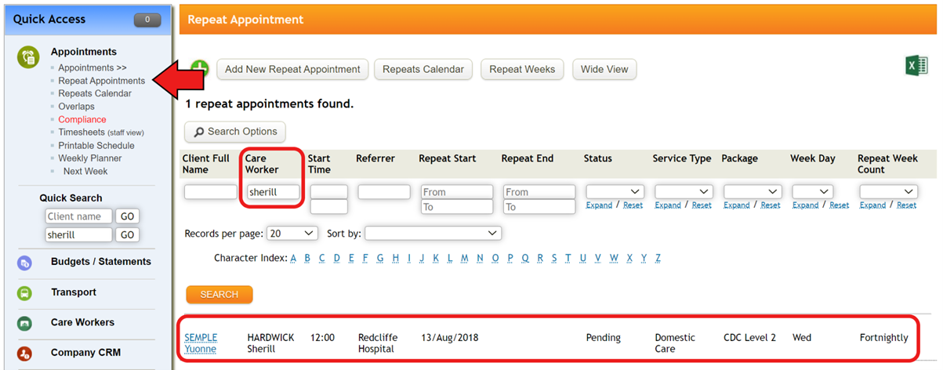Image resolution: width=943 pixels, height=370 pixels.
Task: Click the Care Workers sidebar icon
Action: tap(25, 323)
